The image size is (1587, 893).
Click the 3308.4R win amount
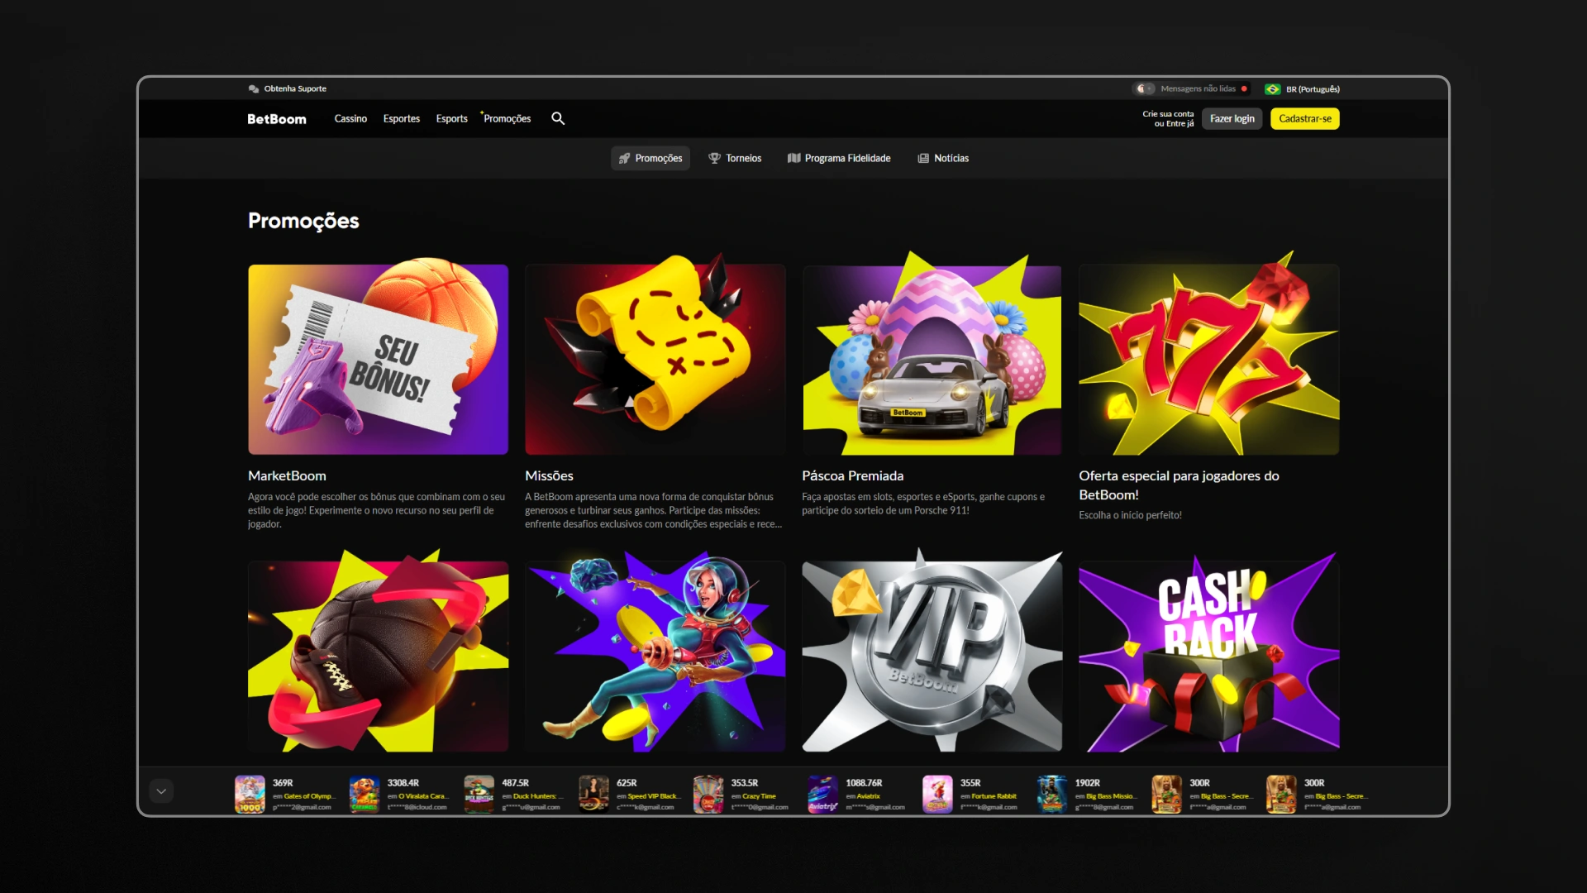(x=403, y=783)
